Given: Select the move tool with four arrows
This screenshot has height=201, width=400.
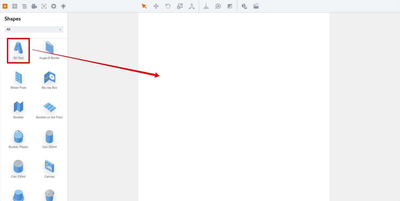Looking at the screenshot, I should (x=156, y=6).
